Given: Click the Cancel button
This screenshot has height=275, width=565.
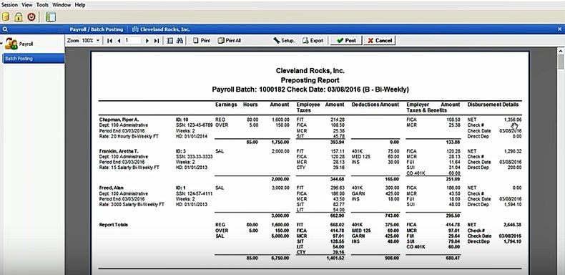Looking at the screenshot, I should pyautogui.click(x=380, y=40).
